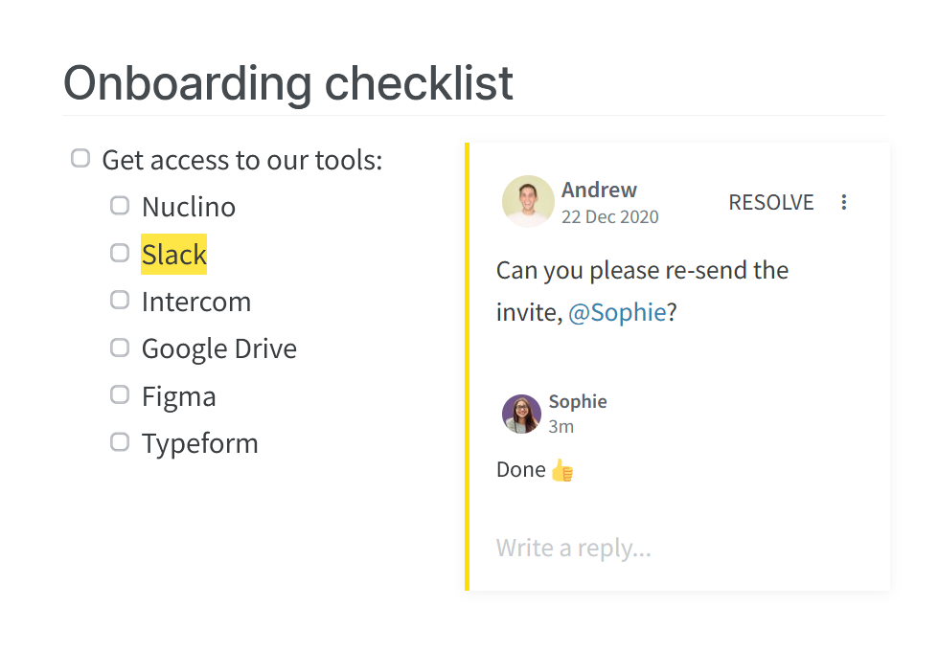Click Sophie's profile avatar
The width and height of the screenshot is (939, 651).
tap(521, 414)
